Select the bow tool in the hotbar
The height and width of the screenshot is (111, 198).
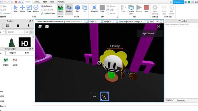(x=105, y=96)
